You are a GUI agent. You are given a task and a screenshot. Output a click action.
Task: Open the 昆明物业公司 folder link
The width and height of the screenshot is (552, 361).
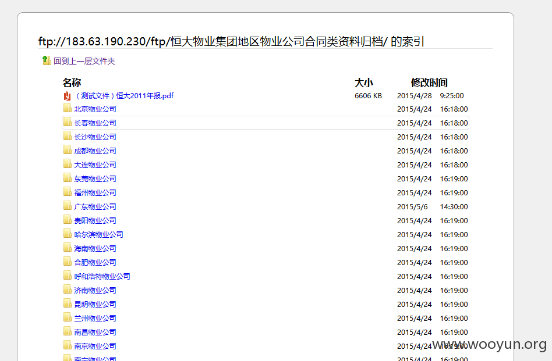[x=95, y=304]
